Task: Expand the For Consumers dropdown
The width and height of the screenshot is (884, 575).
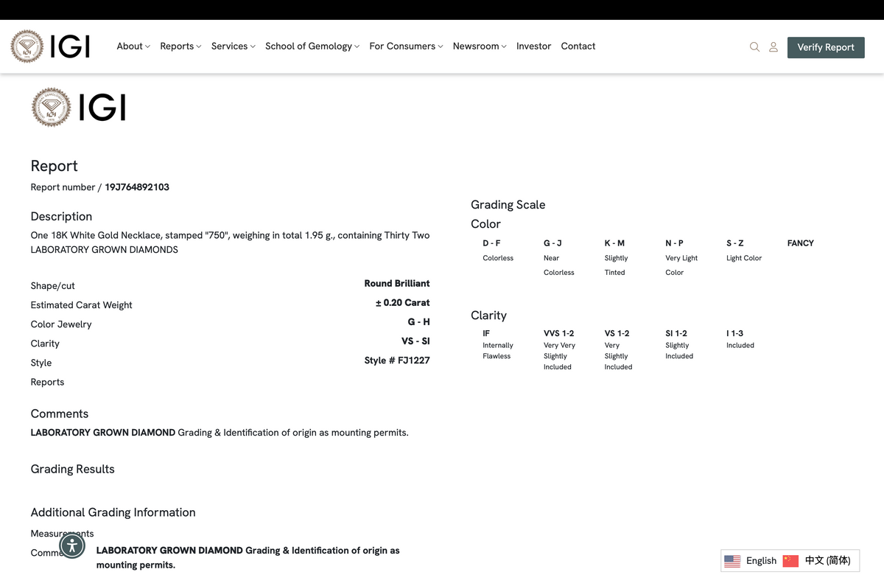Action: pos(406,46)
